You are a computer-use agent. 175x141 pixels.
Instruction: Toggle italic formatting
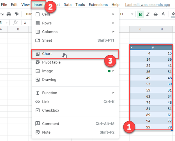point(148,14)
